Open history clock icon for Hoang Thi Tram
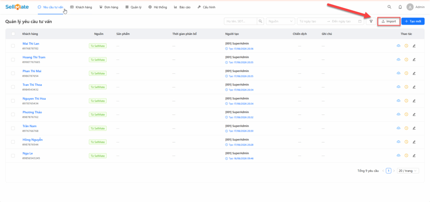Image resolution: width=430 pixels, height=202 pixels. pos(406,60)
